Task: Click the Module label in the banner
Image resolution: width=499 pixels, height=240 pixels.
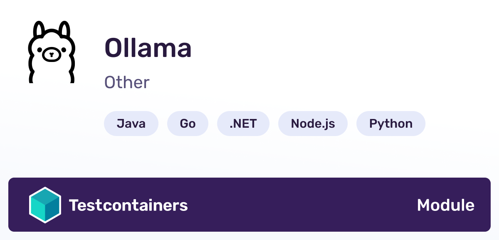Action: pos(446,205)
